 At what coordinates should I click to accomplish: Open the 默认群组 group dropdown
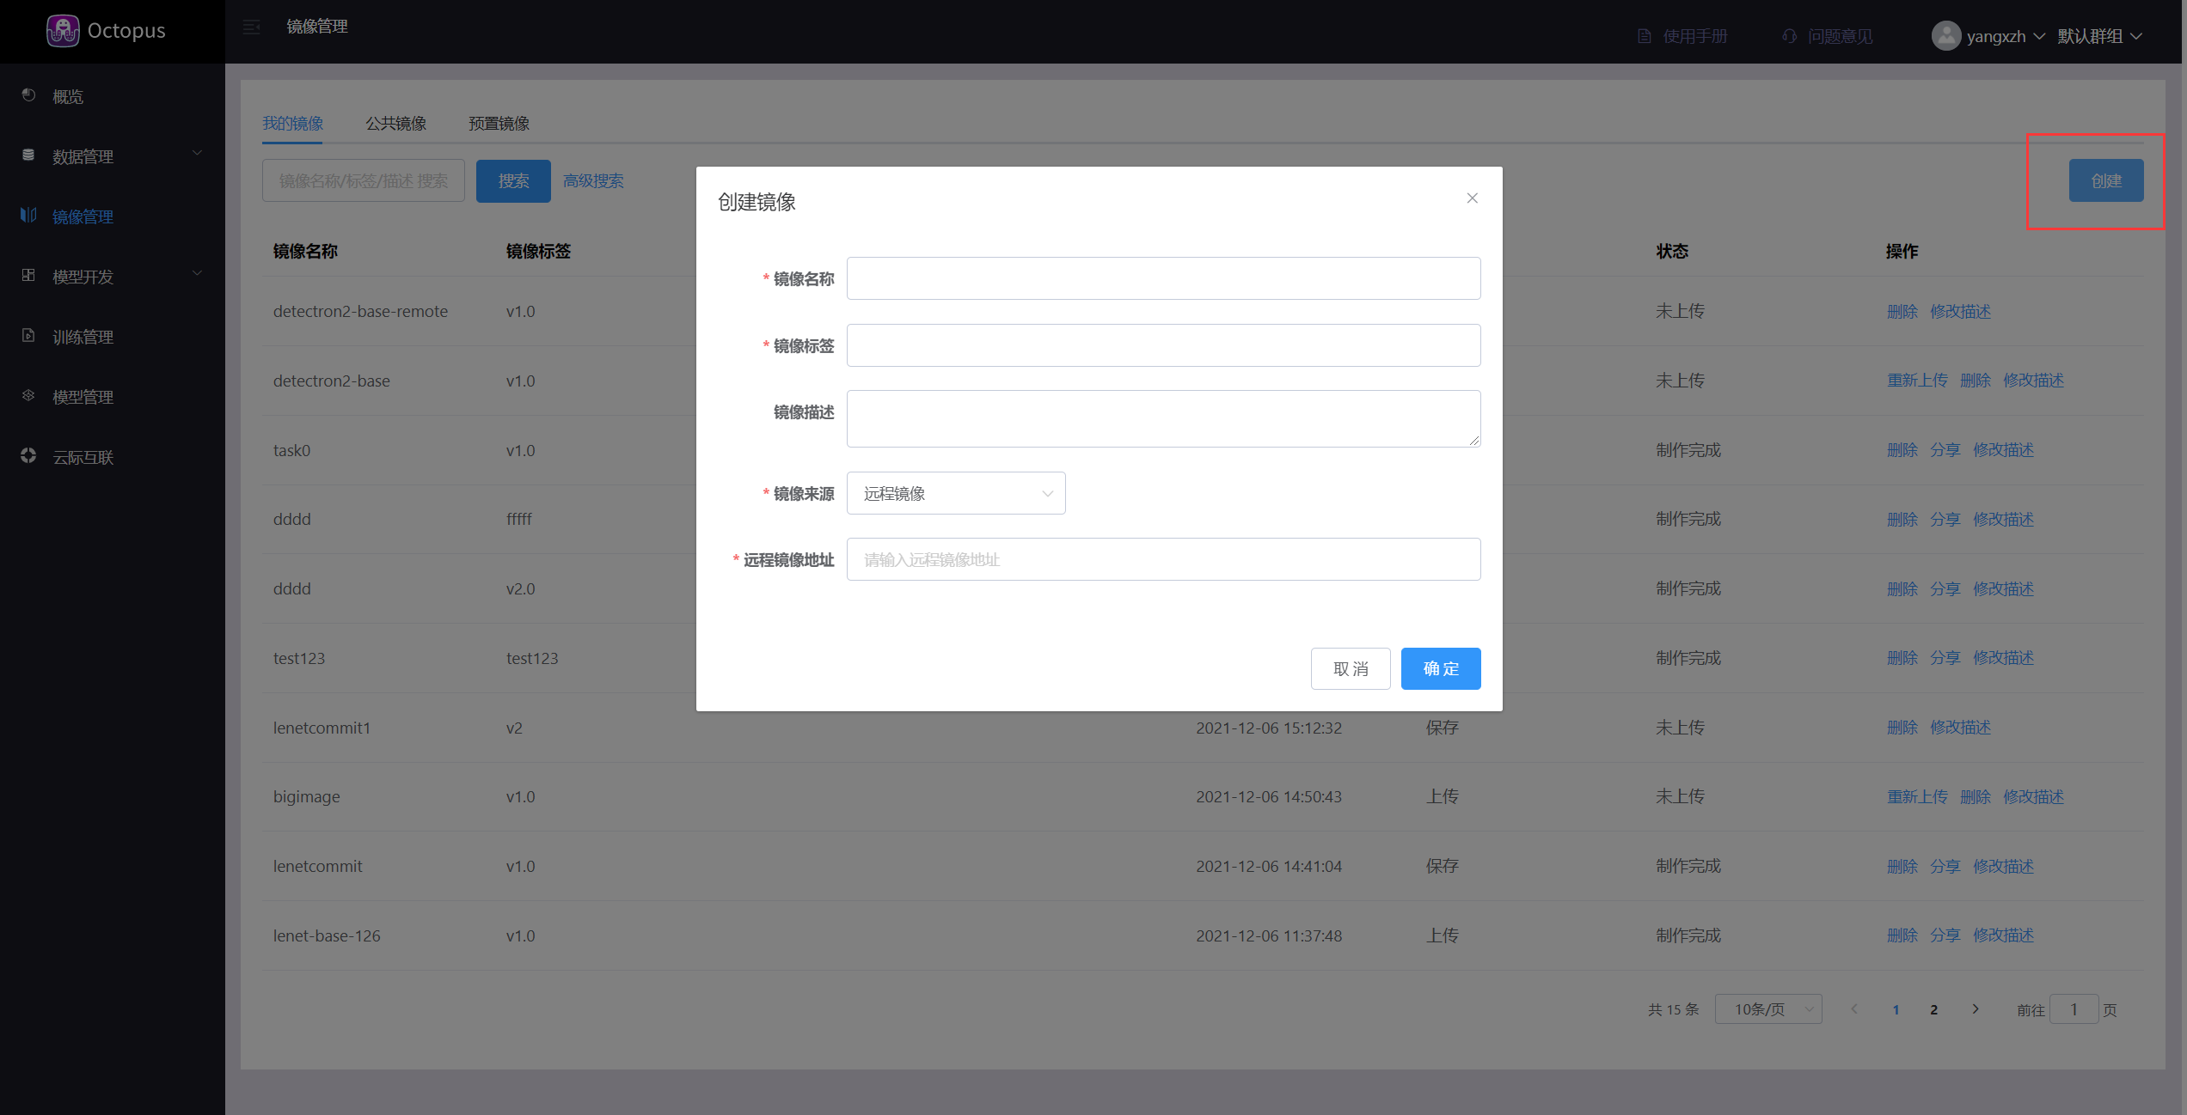tap(2099, 36)
